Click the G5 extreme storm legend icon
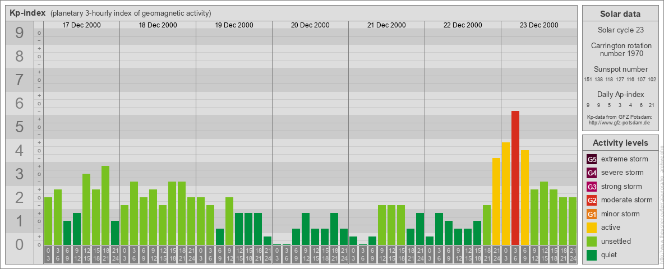The height and width of the screenshot is (269, 664). (592, 160)
